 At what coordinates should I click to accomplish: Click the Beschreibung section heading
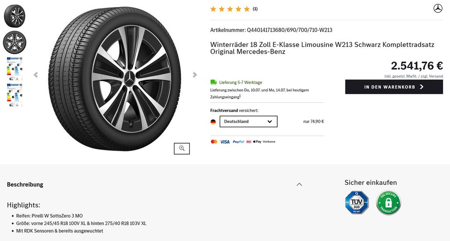(25, 184)
